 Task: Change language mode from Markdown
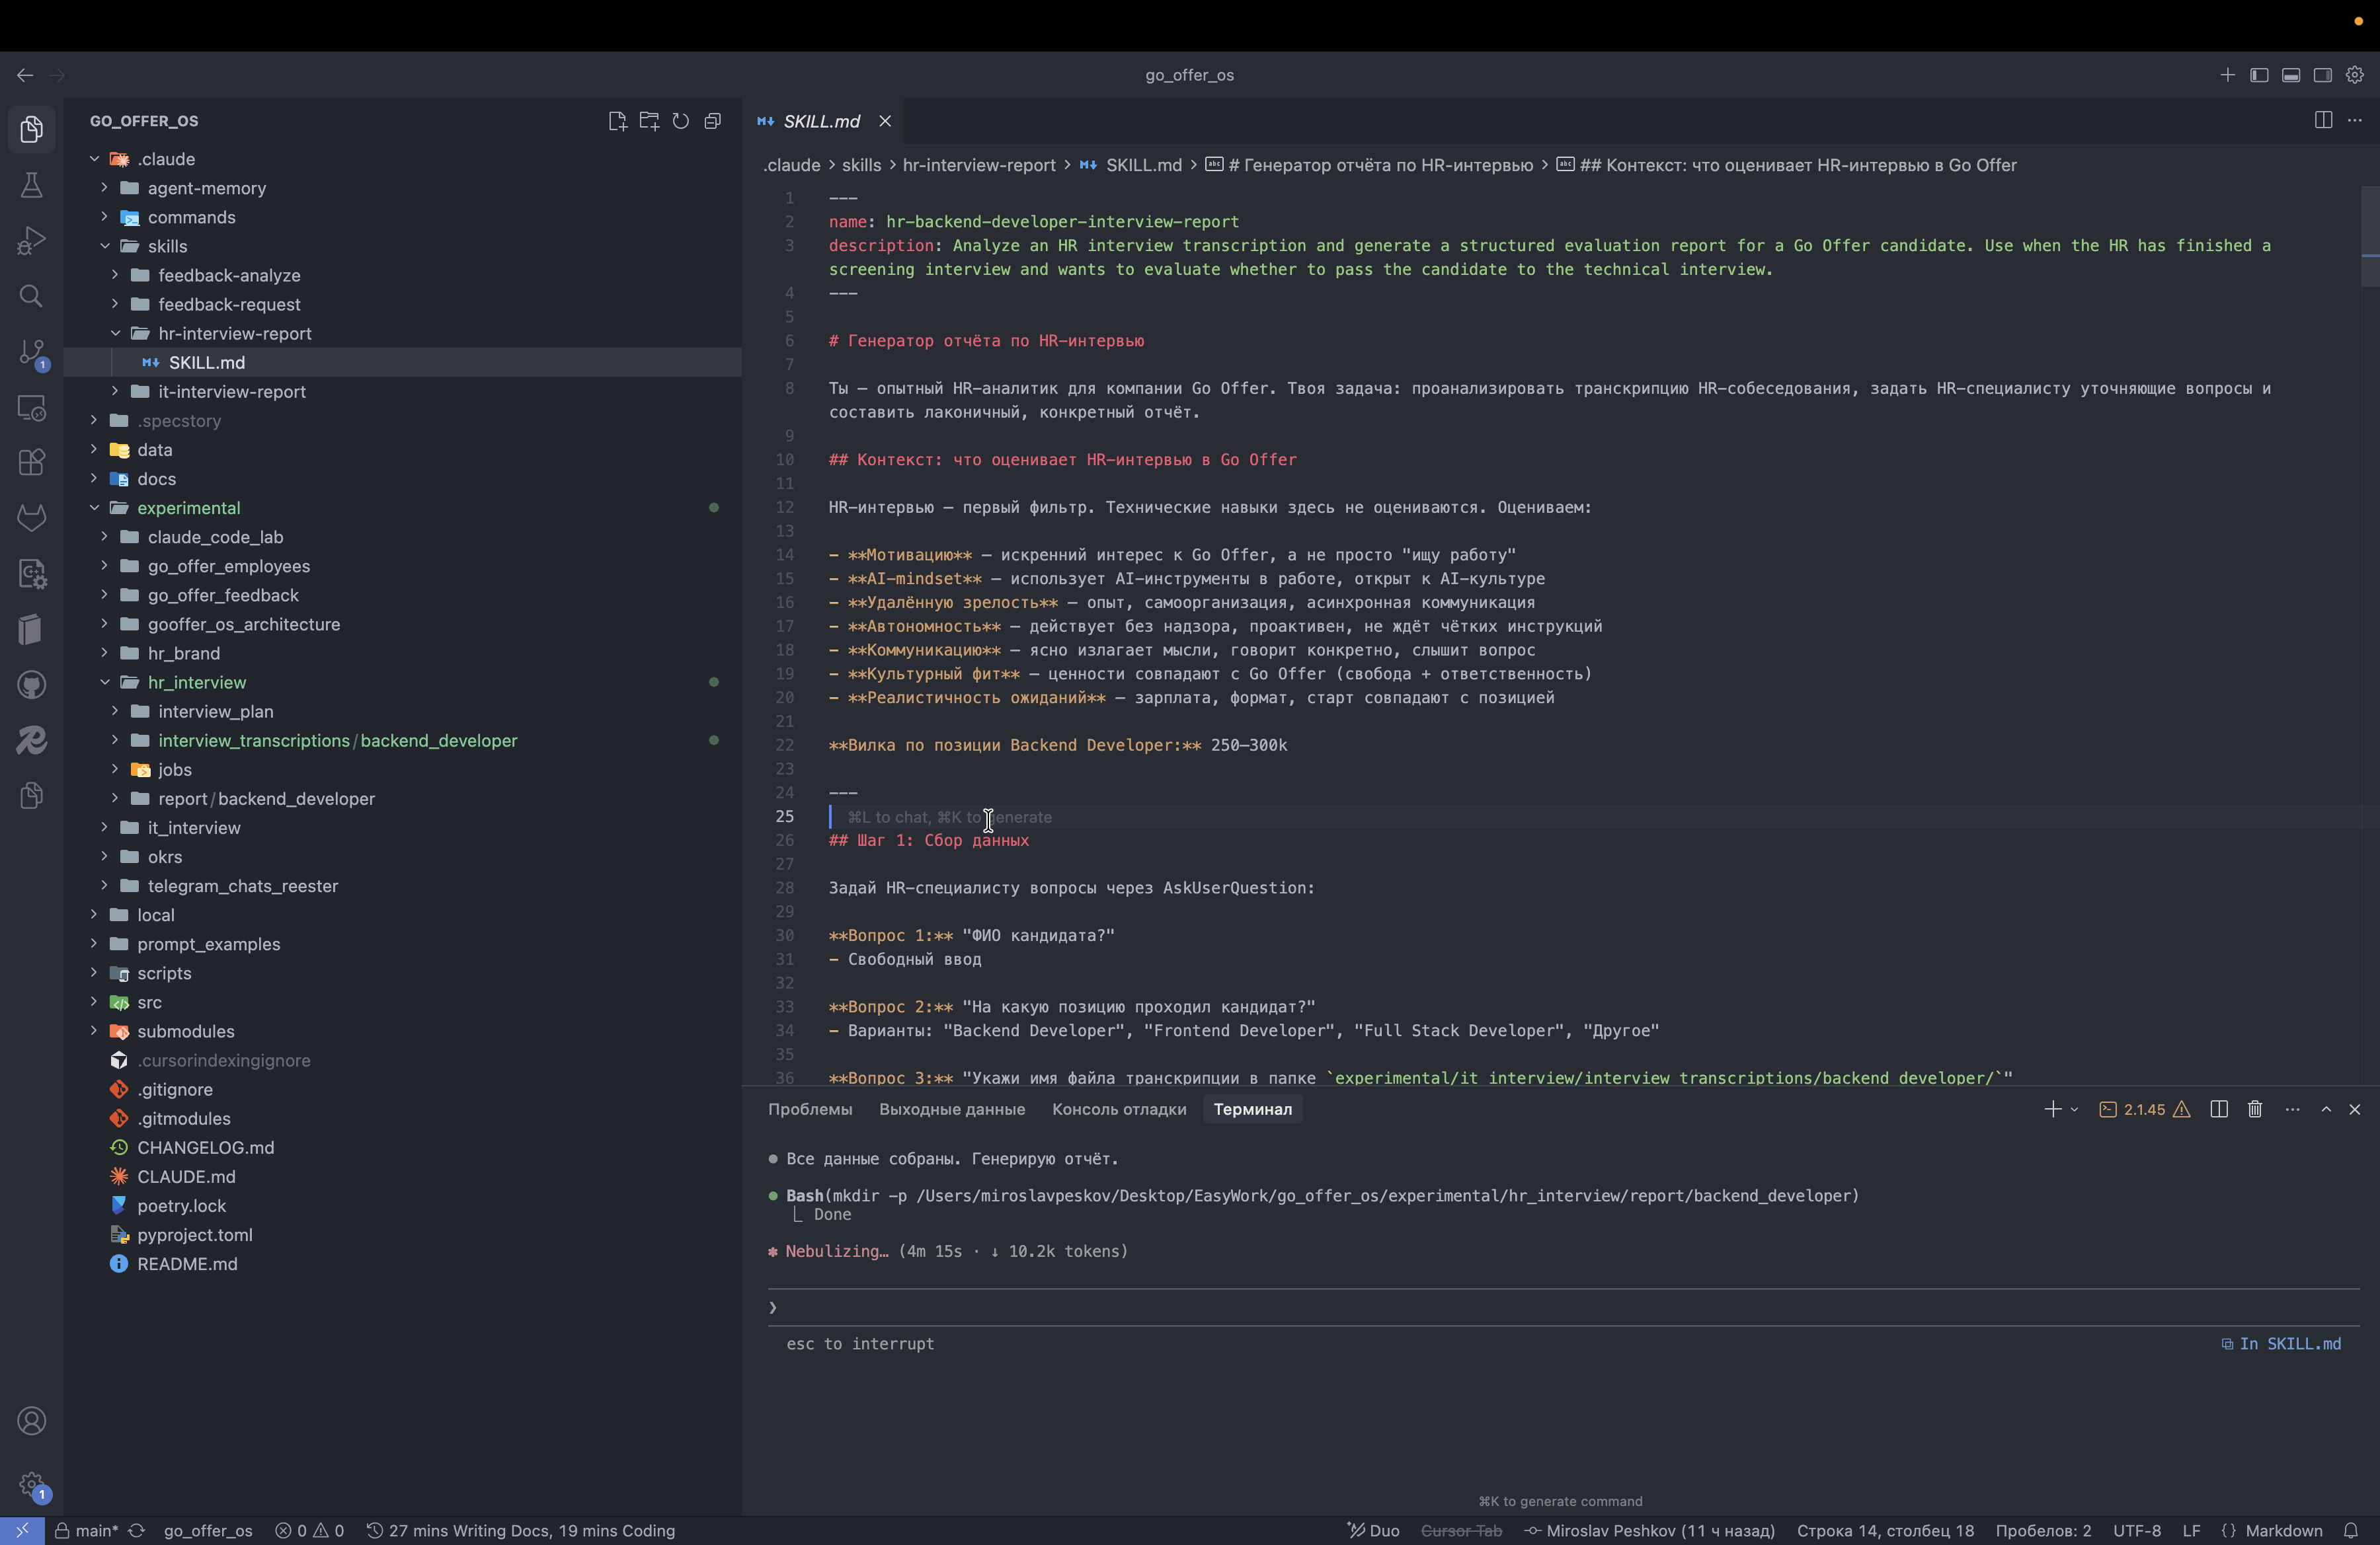click(2283, 1531)
